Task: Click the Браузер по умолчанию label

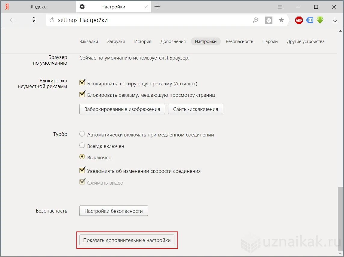Action: tap(50, 60)
